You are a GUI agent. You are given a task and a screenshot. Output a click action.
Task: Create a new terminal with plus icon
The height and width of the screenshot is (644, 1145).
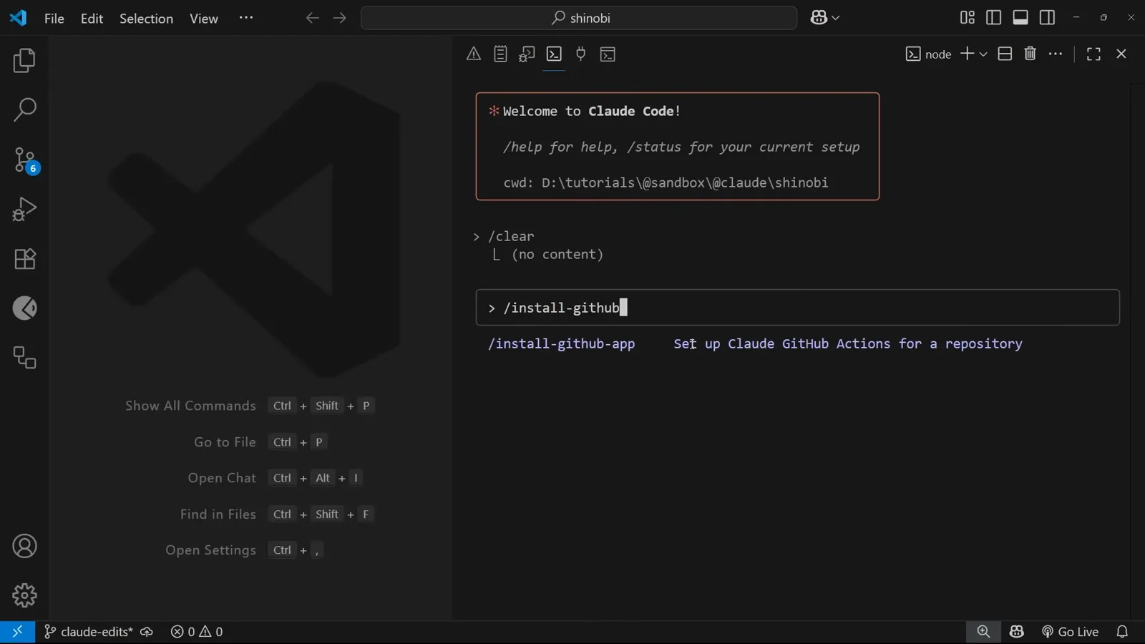[967, 54]
